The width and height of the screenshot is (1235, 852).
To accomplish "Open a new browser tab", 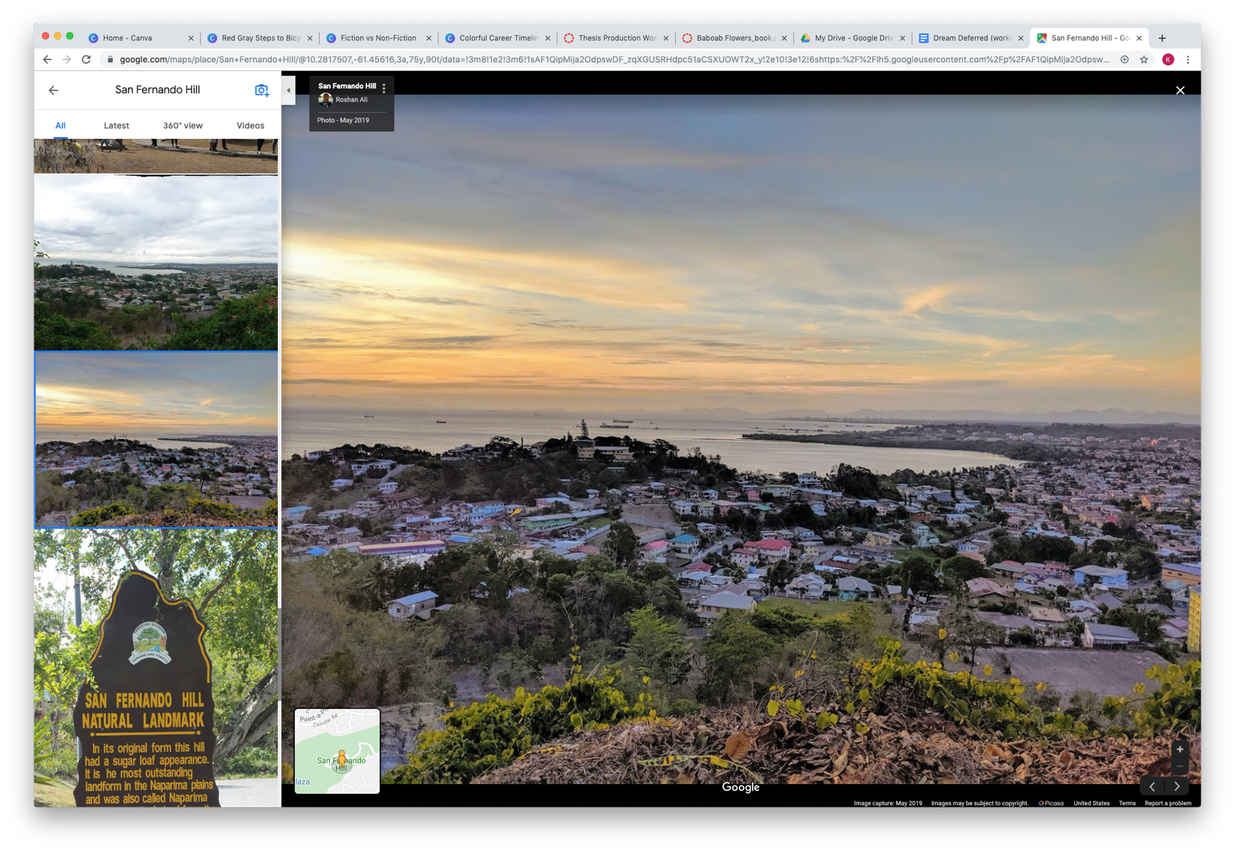I will click(x=1162, y=38).
